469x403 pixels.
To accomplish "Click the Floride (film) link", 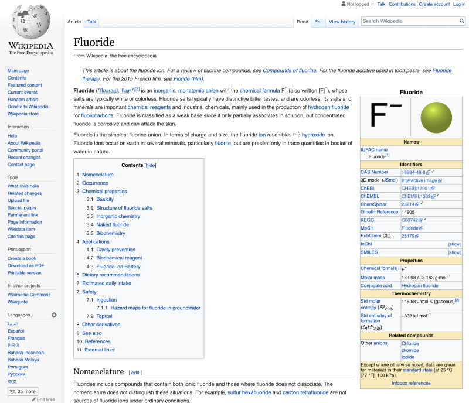I will pyautogui.click(x=188, y=79).
